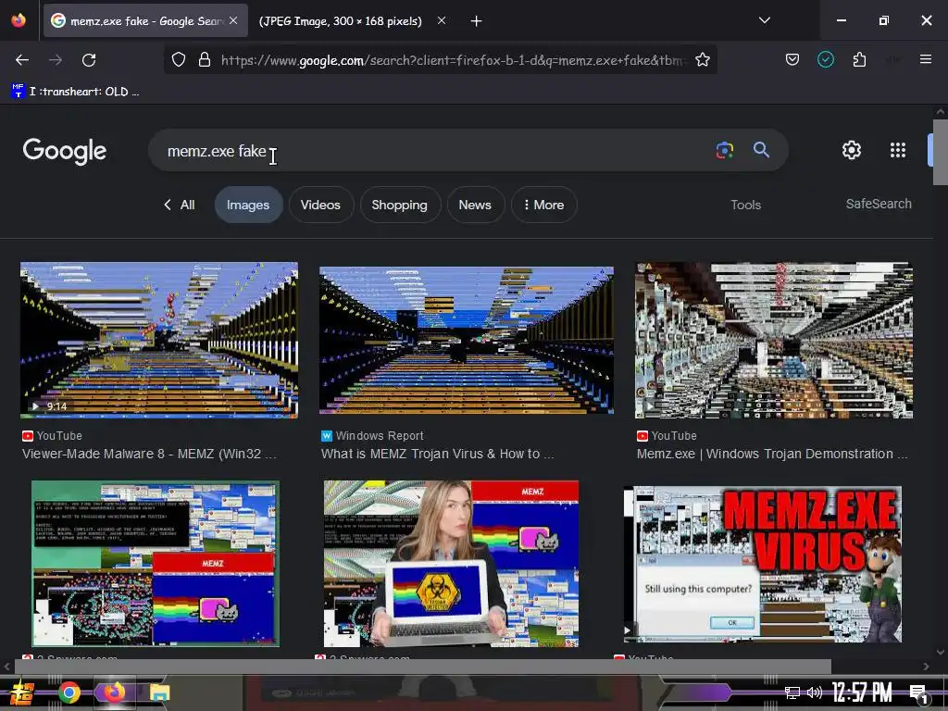Open What is MEMZ Trojan Virus link
This screenshot has width=948, height=711.
coord(437,454)
